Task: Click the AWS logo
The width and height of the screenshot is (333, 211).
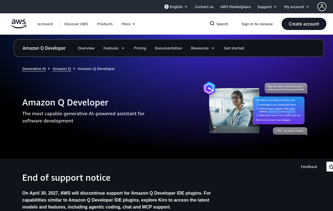Action: point(19,24)
